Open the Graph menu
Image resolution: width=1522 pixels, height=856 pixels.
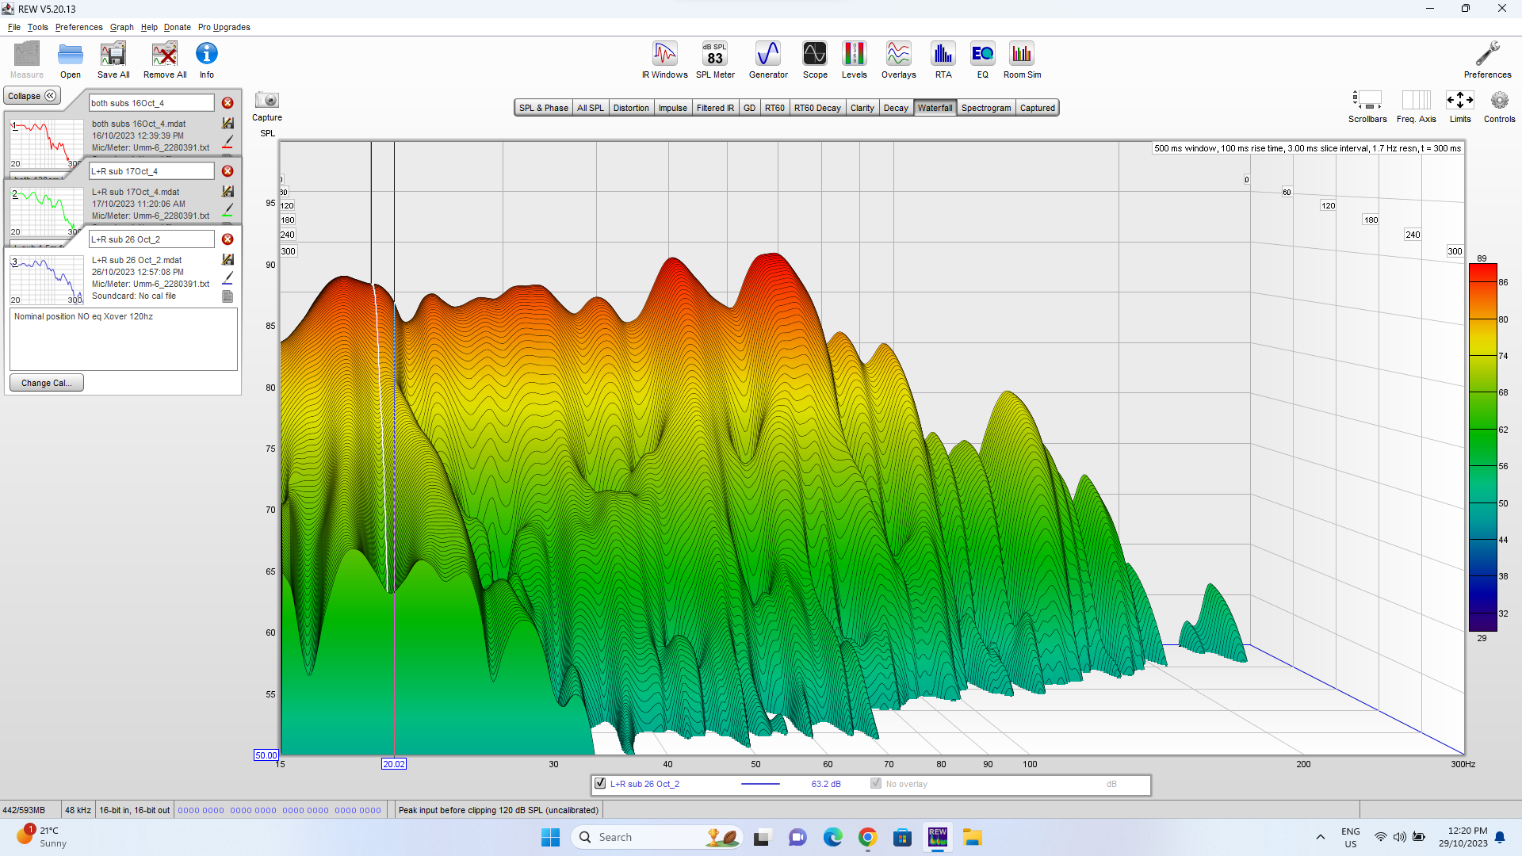121,27
